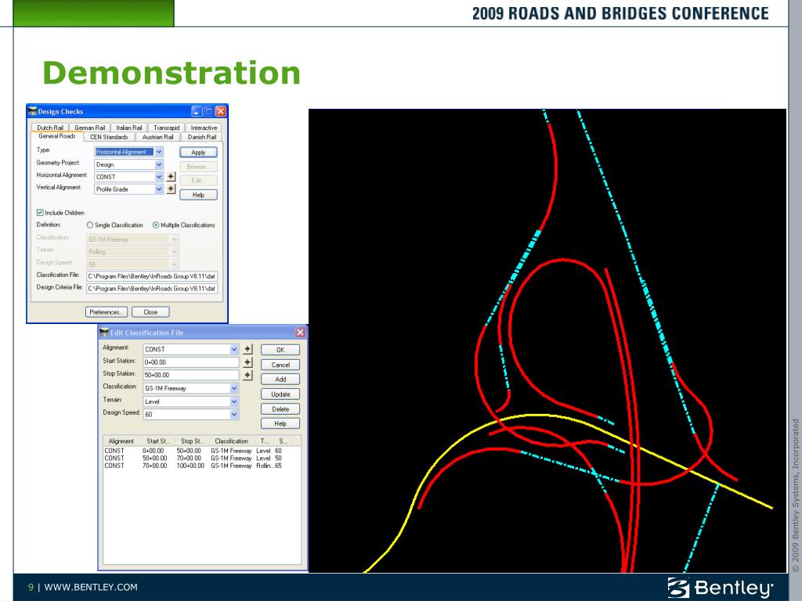Click the Bentley logo
802x601 pixels.
(x=721, y=588)
